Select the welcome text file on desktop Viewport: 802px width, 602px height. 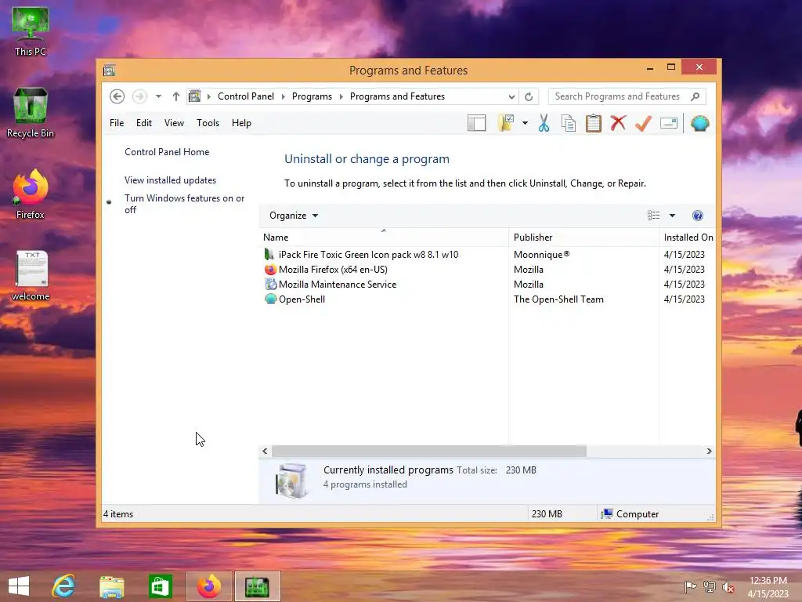pyautogui.click(x=31, y=275)
